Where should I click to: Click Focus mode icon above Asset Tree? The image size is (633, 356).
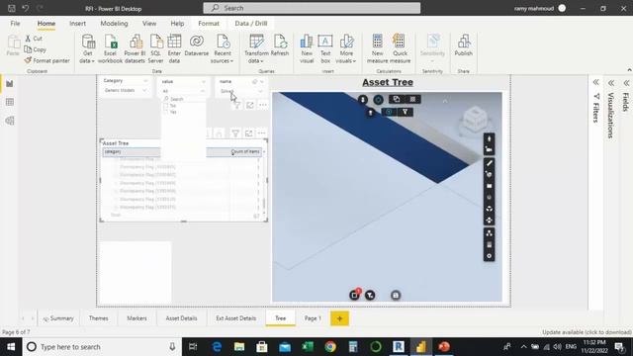click(x=248, y=133)
